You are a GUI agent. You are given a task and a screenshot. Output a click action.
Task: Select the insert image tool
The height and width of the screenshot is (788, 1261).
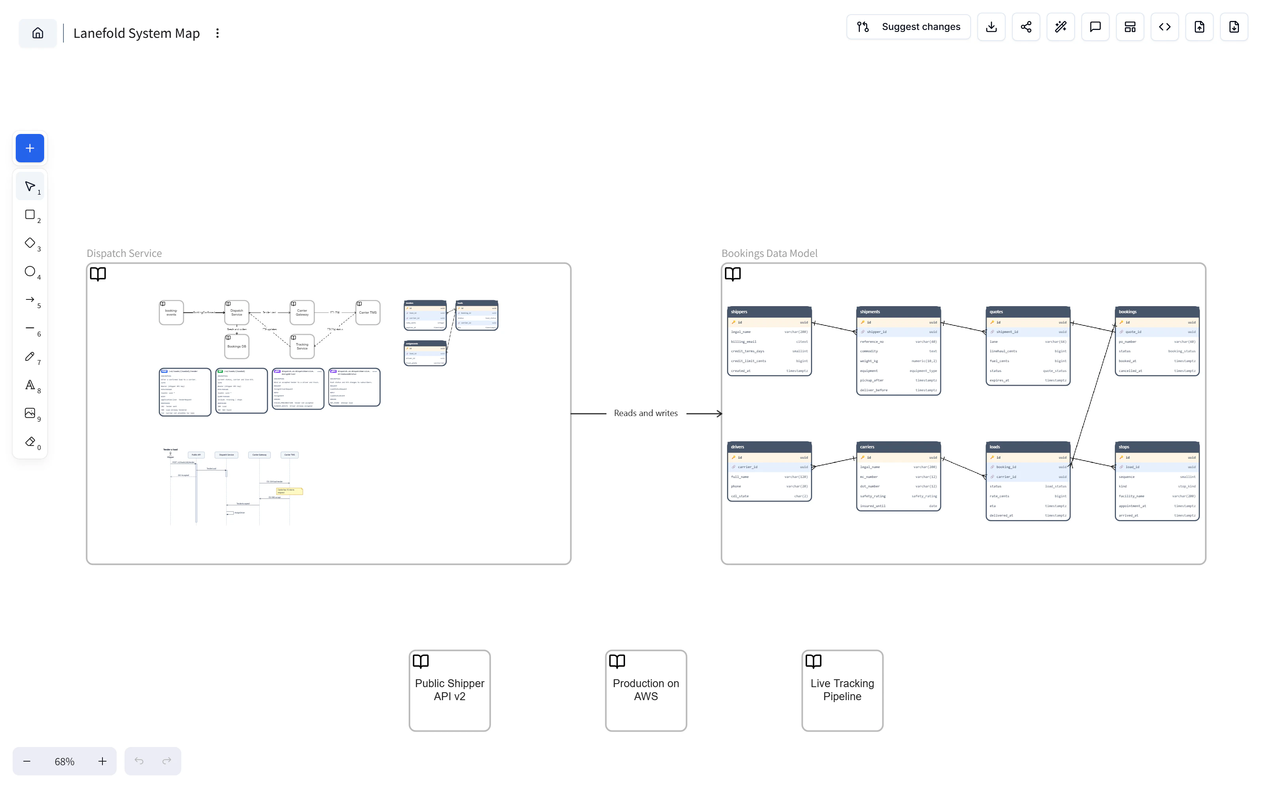pyautogui.click(x=30, y=413)
